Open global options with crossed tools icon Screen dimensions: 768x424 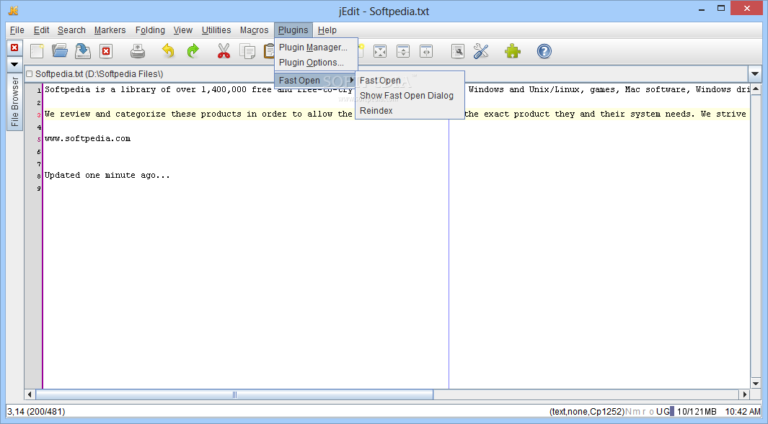(x=481, y=51)
